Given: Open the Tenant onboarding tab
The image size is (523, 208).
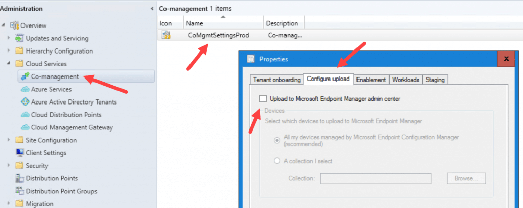Looking at the screenshot, I should (x=276, y=80).
